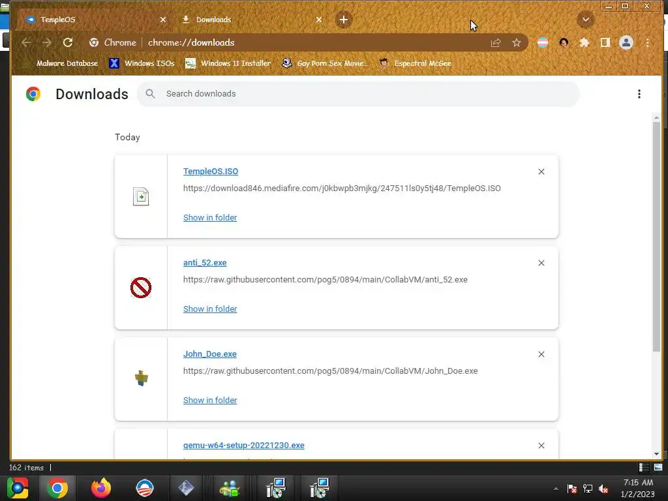Viewport: 668px width, 501px height.
Task: Open the Malware Database bookmark
Action: coord(61,63)
